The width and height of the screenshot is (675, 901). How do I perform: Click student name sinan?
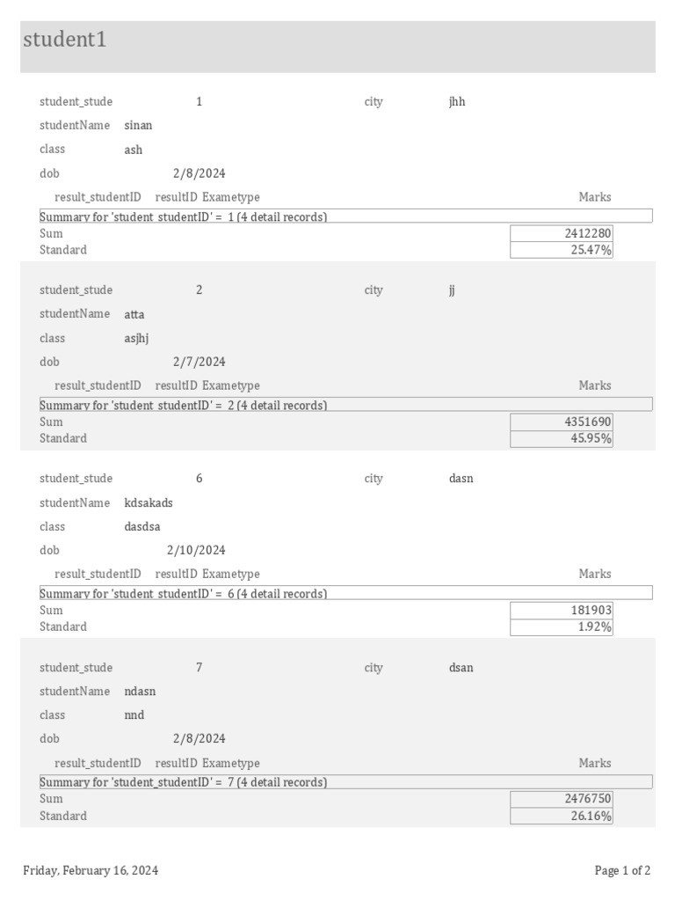(138, 125)
